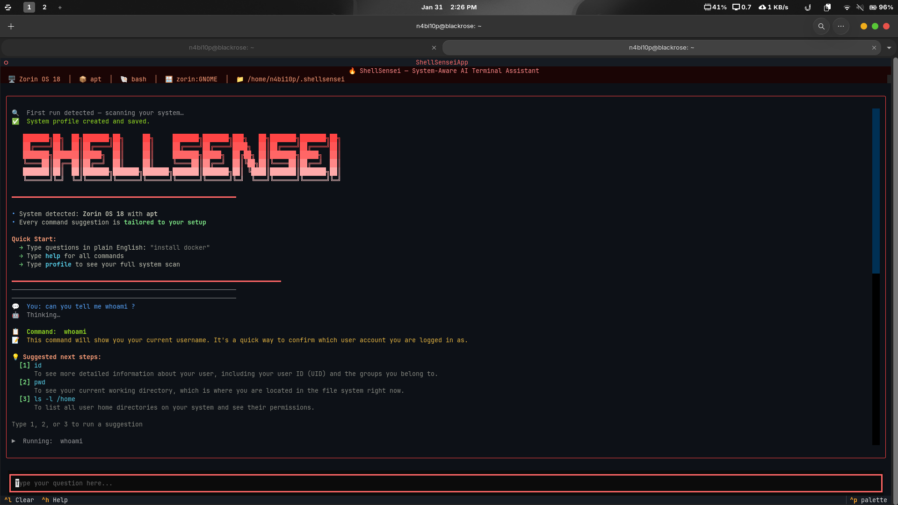Add a new workspace with the plus

point(60,7)
